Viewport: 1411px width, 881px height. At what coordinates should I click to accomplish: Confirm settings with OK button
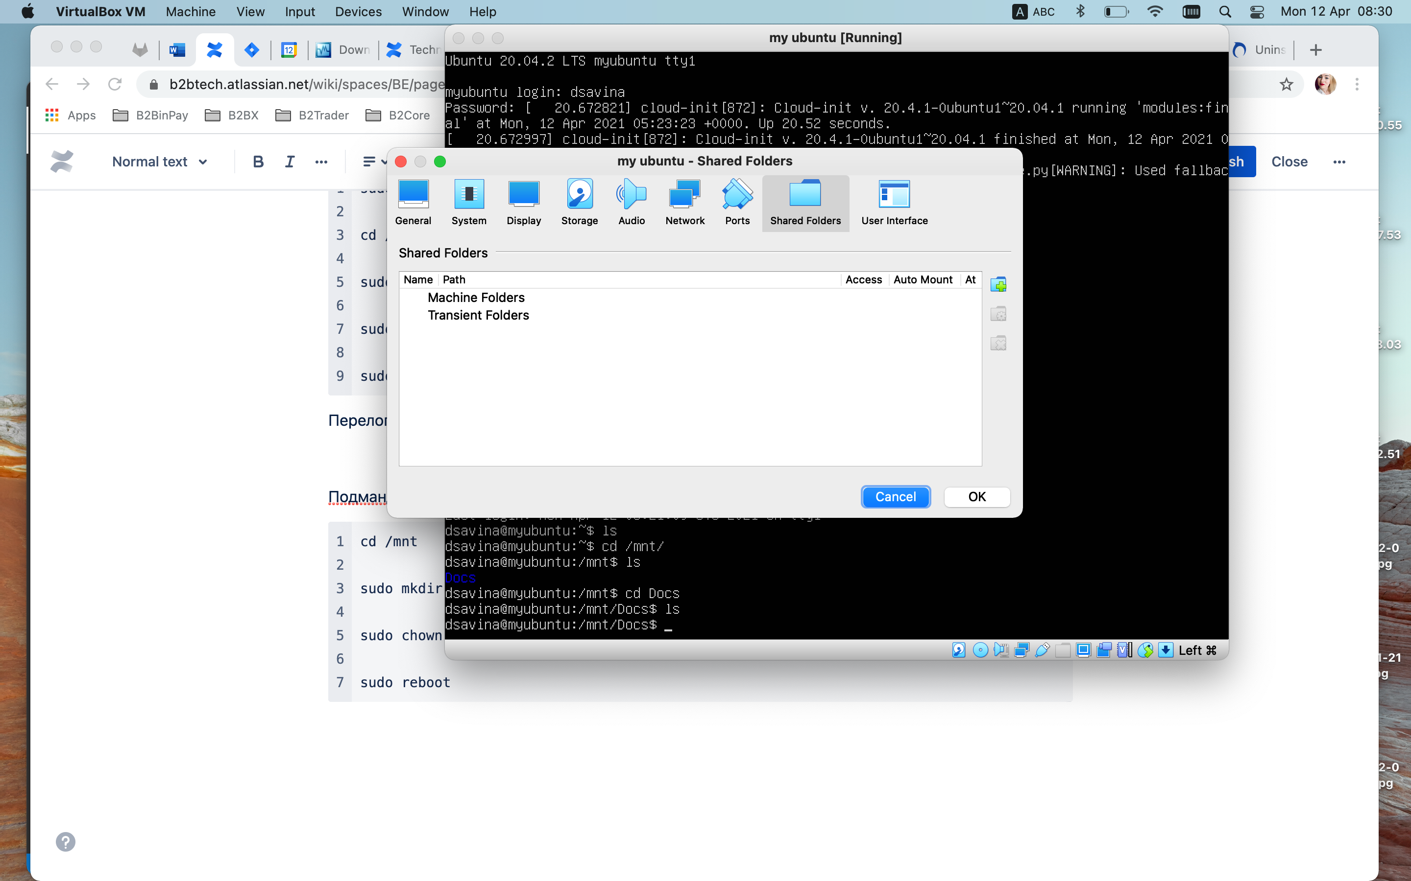coord(976,496)
